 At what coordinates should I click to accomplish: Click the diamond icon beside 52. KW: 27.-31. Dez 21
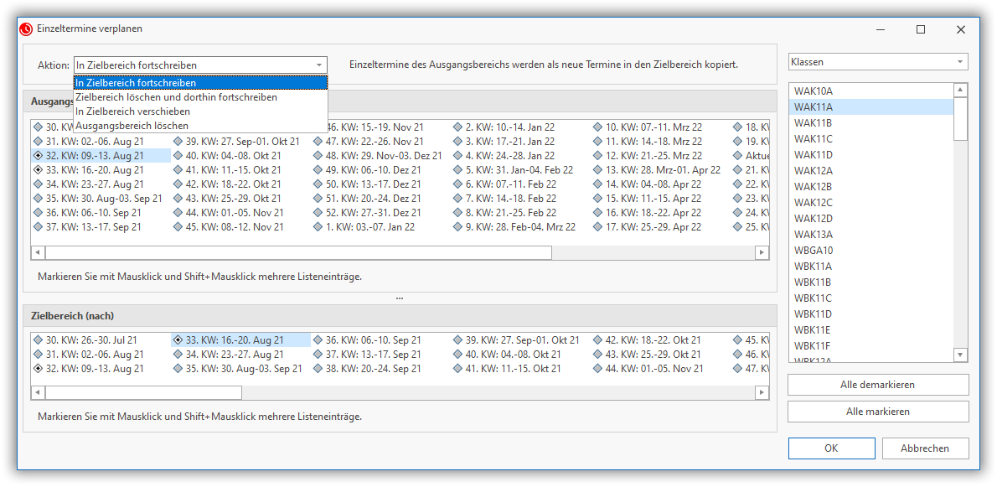click(318, 213)
